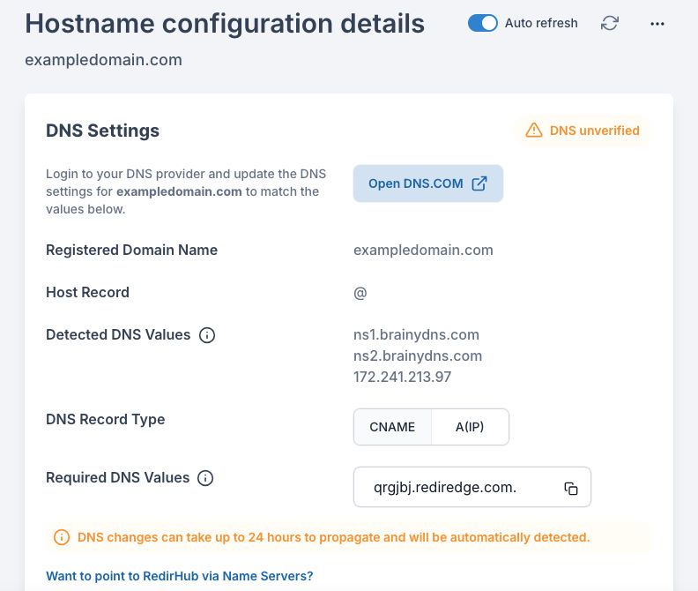698x591 pixels.
Task: Click the Hostname configuration details heading
Action: click(225, 24)
